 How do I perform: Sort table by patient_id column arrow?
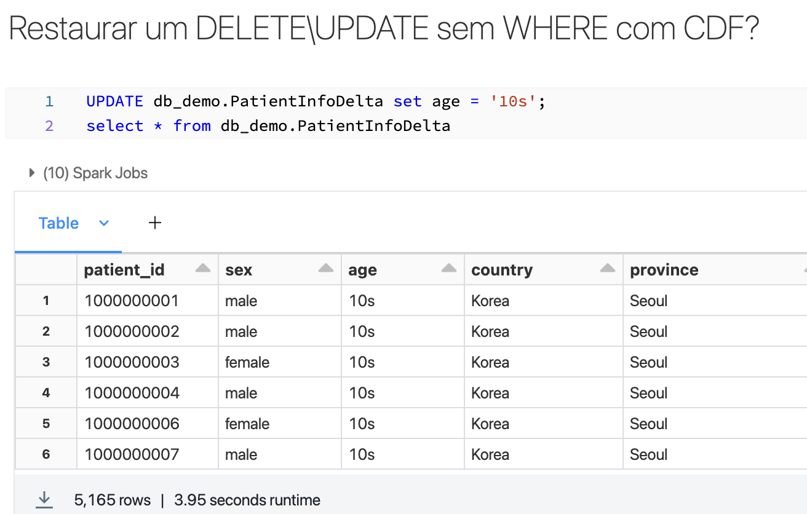pyautogui.click(x=202, y=268)
